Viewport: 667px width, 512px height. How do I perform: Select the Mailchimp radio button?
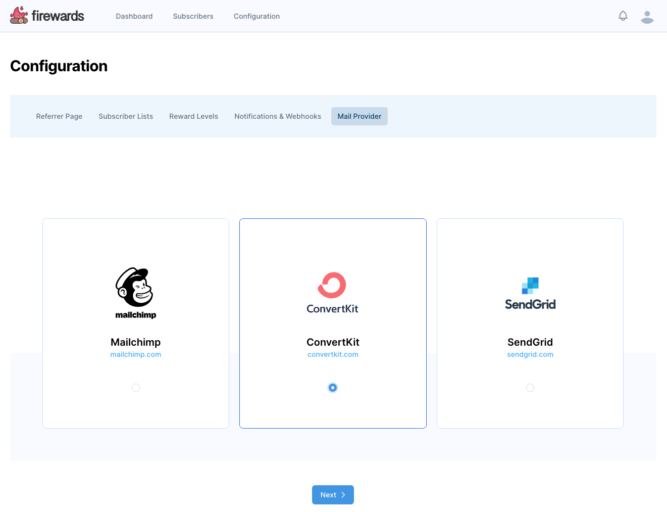[x=136, y=388]
